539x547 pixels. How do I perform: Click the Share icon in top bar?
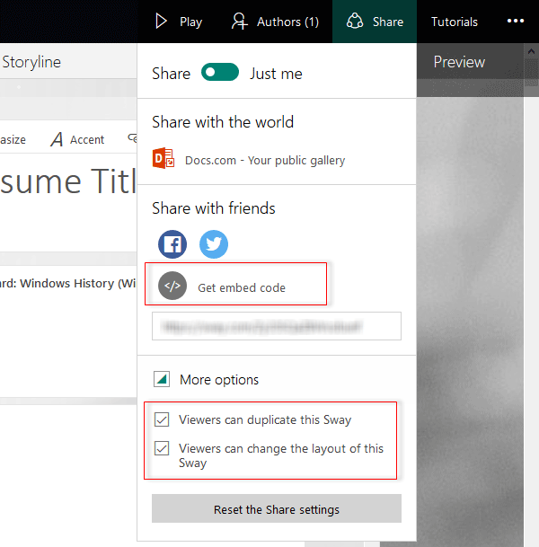(355, 22)
